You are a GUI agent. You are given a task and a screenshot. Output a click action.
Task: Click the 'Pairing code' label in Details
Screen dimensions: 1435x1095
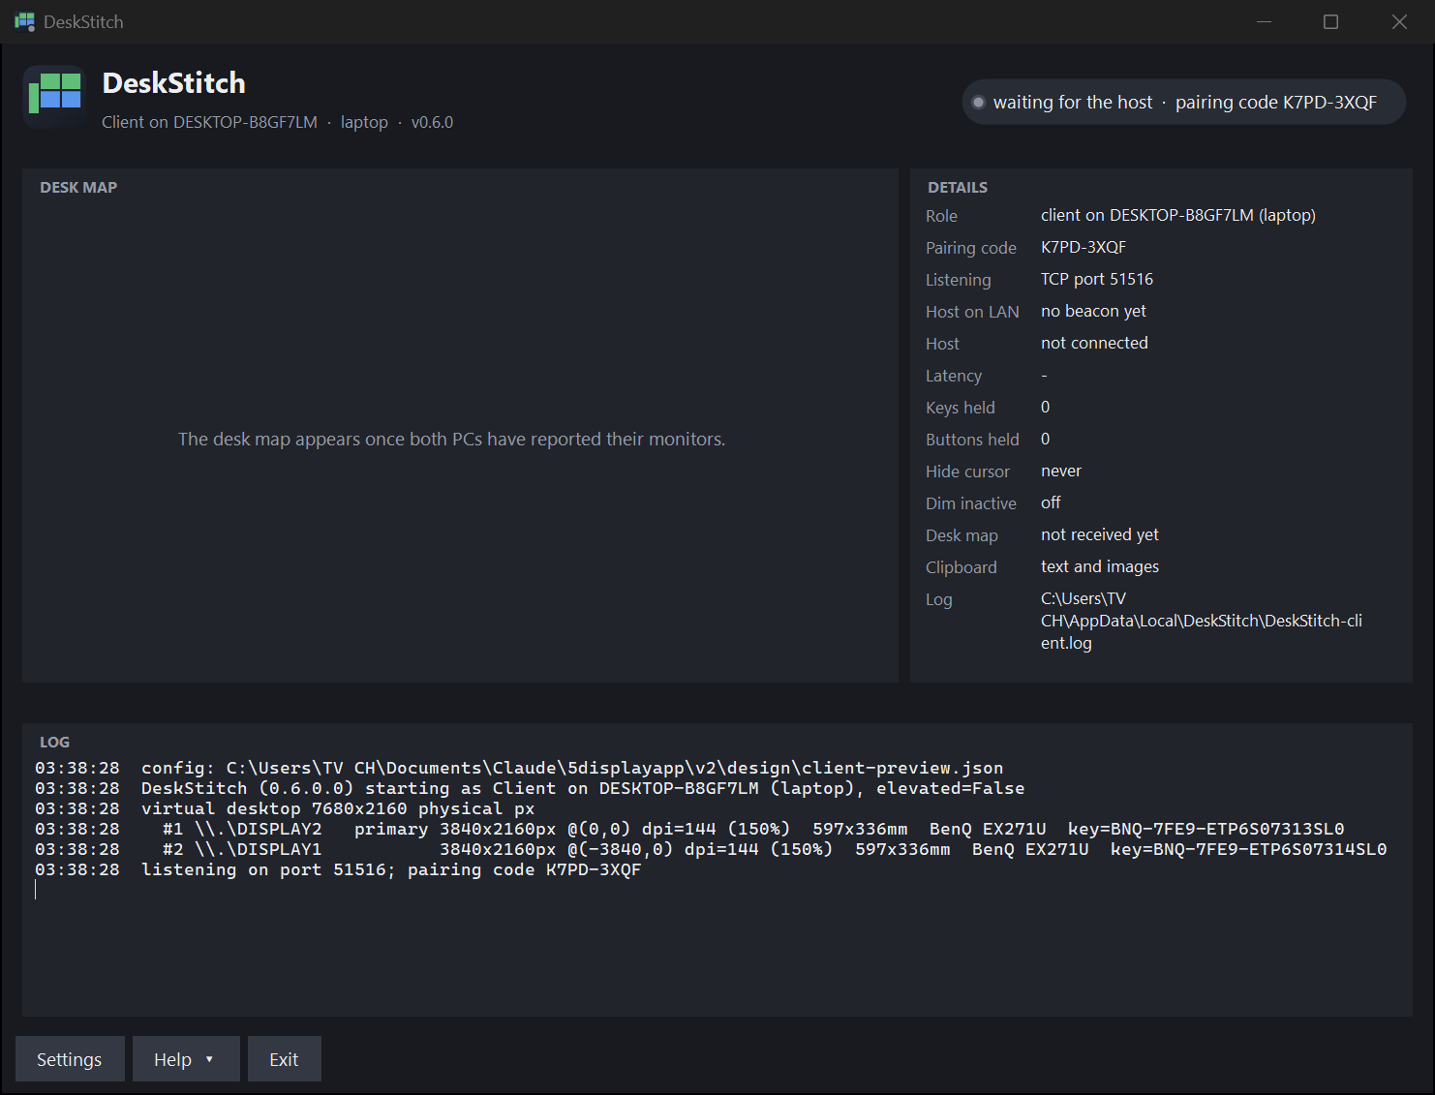pyautogui.click(x=971, y=248)
